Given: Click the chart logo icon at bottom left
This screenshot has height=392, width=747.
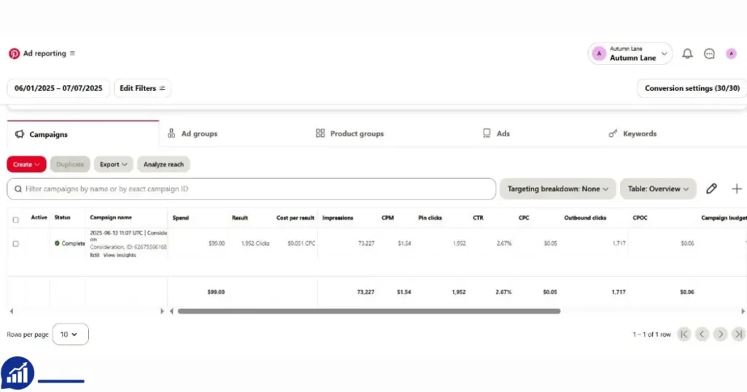Looking at the screenshot, I should pyautogui.click(x=18, y=373).
